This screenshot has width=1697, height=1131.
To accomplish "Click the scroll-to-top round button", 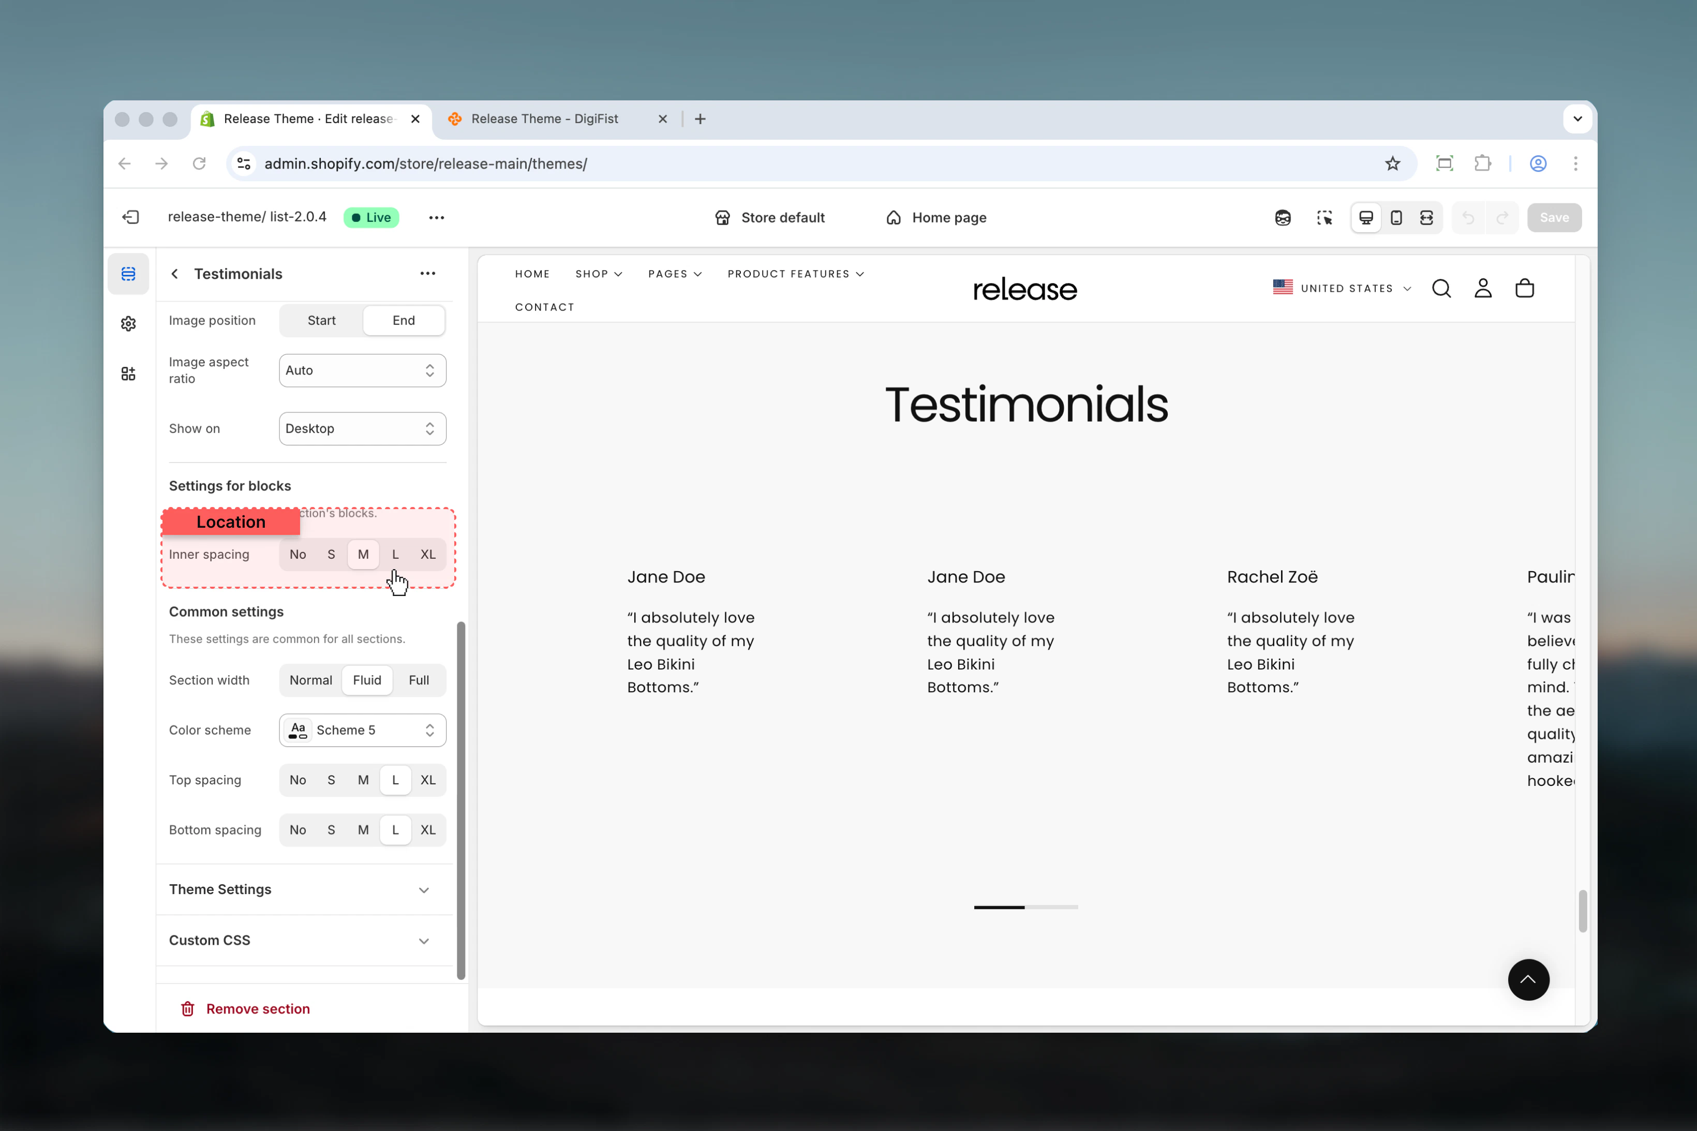I will [1528, 979].
